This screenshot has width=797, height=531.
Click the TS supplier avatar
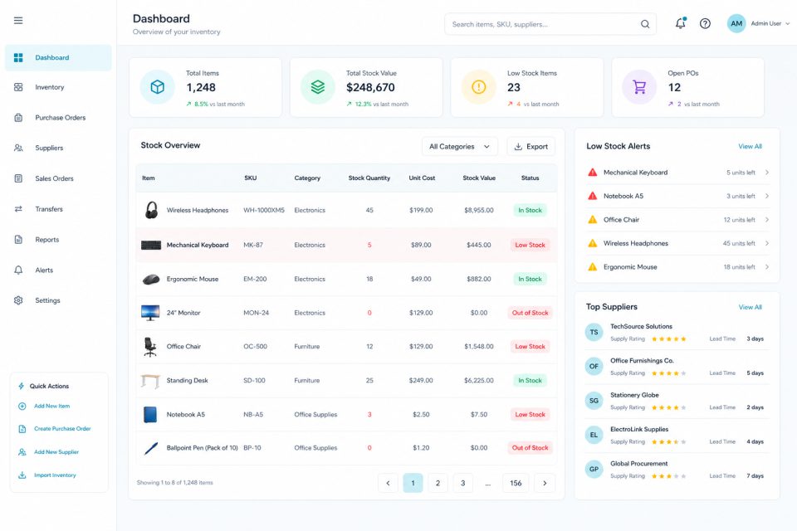click(594, 333)
